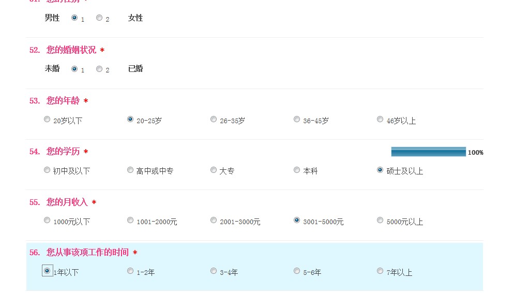Select age option 20-25岁
The height and width of the screenshot is (293, 514).
(x=130, y=119)
